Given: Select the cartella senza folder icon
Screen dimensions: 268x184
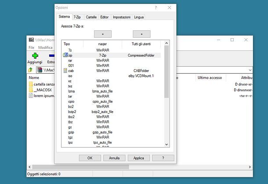Looking at the screenshot, I should point(31,84).
